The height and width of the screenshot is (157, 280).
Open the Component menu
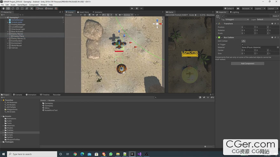coord(34,5)
